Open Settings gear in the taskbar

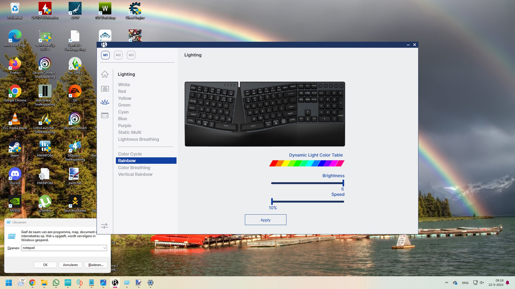pyautogui.click(x=150, y=283)
